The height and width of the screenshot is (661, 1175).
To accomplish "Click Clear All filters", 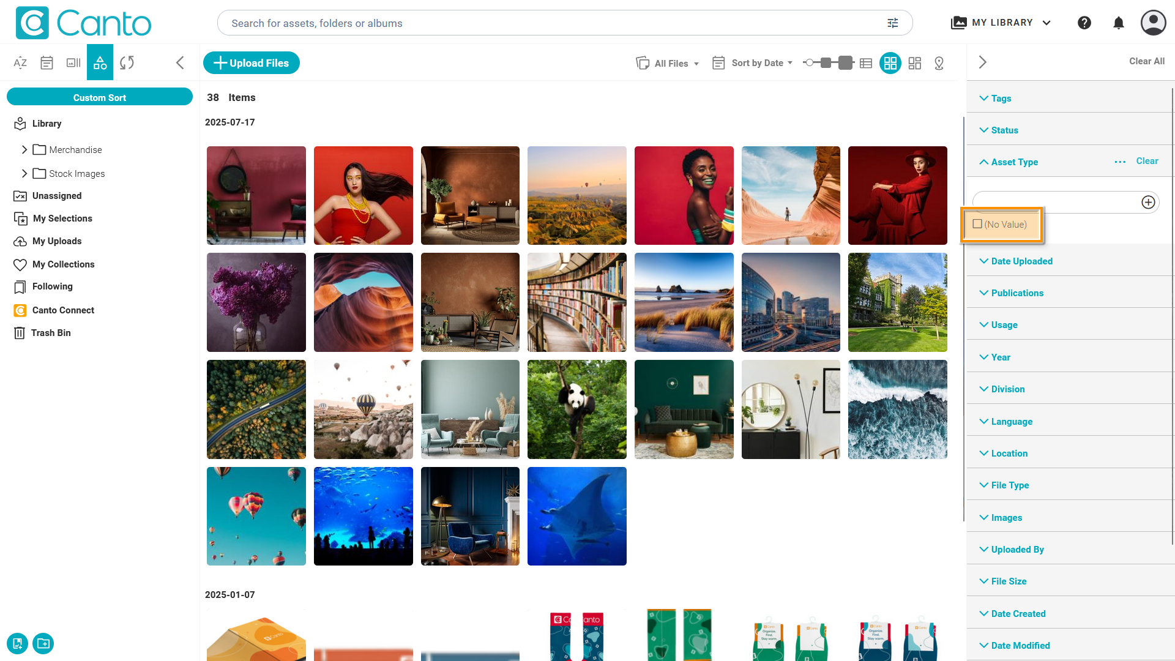I will (x=1147, y=61).
